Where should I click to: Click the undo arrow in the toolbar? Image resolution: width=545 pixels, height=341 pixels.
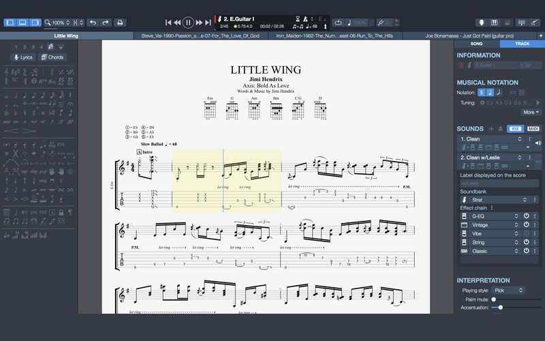click(93, 23)
